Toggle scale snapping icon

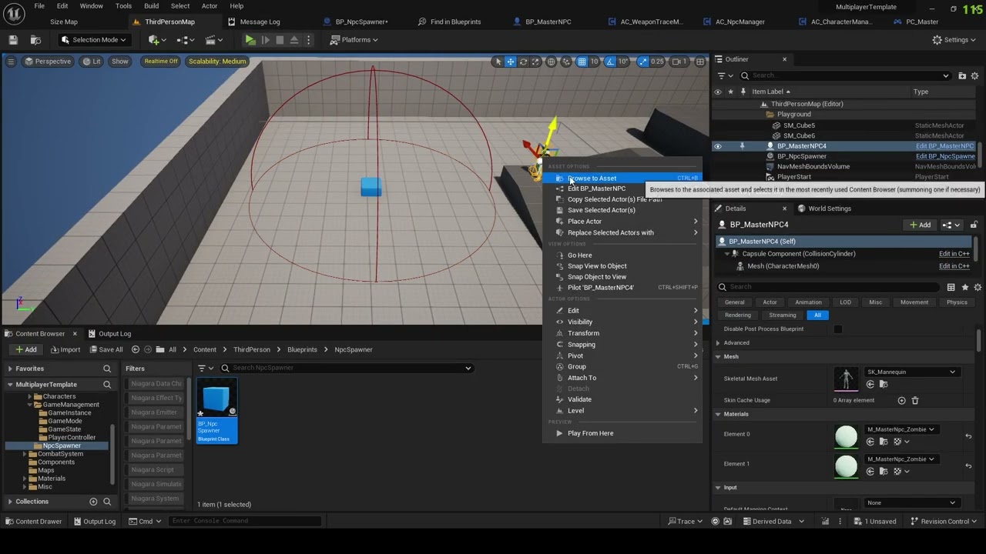(x=642, y=62)
